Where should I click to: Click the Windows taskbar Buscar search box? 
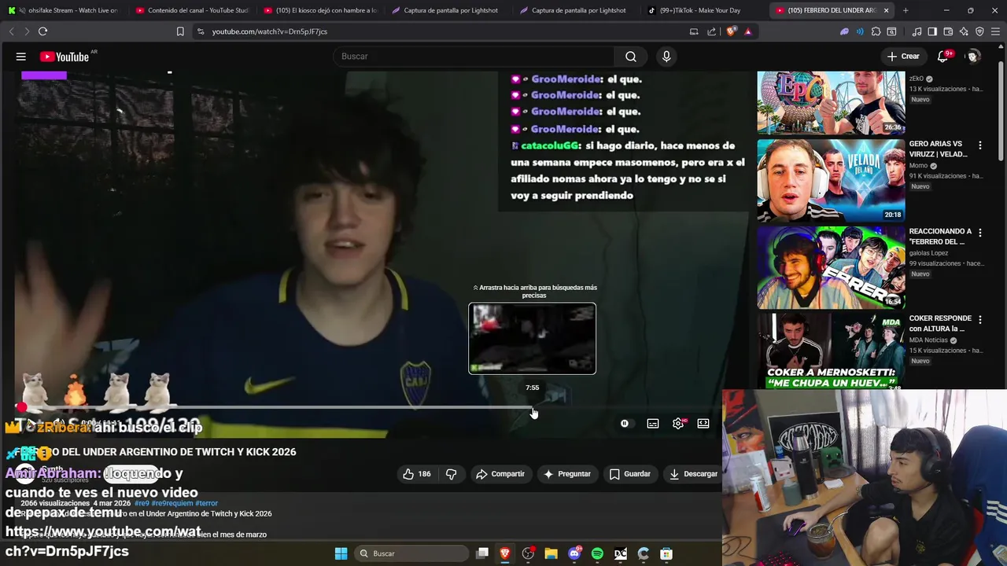click(411, 553)
